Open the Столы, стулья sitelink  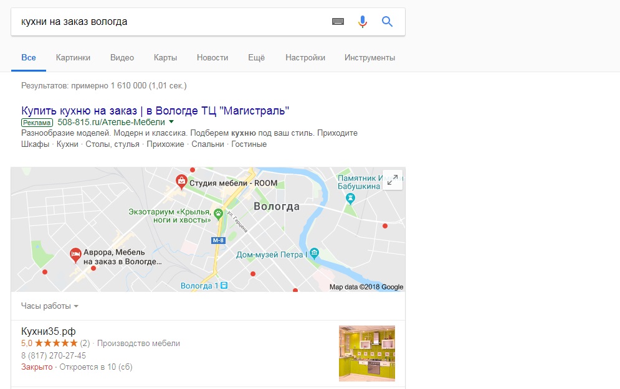tap(112, 144)
